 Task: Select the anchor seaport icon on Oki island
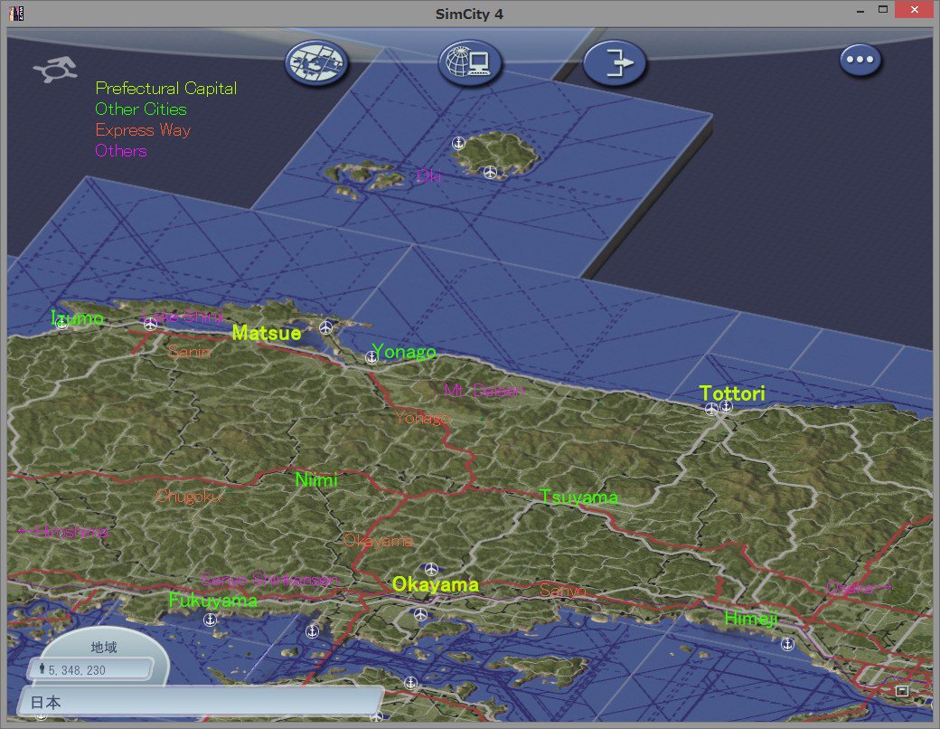pyautogui.click(x=458, y=143)
